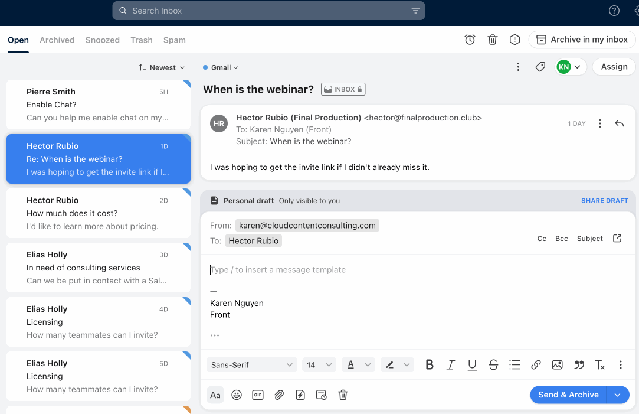
Task: Clear text formatting
Action: point(599,364)
